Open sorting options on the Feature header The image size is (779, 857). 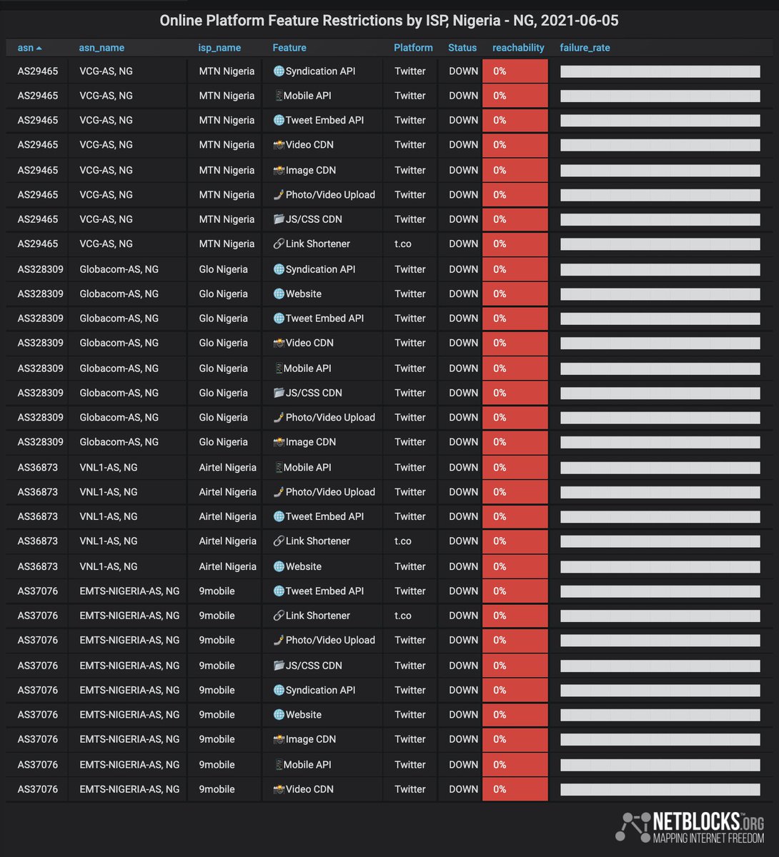coord(289,48)
